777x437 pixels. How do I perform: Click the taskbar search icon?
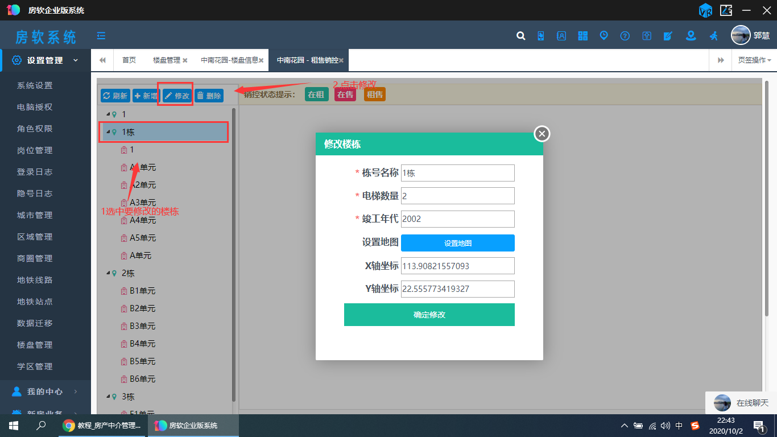coord(41,426)
